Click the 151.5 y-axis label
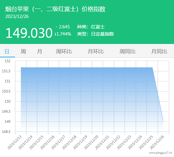The width and height of the screenshot is (174, 157). point(6,71)
